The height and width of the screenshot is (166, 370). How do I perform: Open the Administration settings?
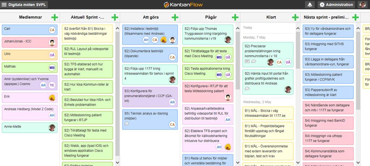[x=336, y=5]
